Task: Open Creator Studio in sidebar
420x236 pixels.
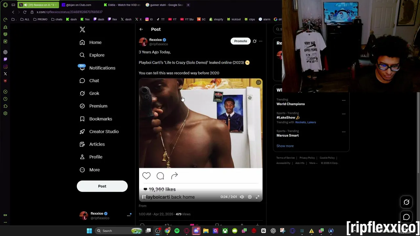Action: tap(99, 131)
